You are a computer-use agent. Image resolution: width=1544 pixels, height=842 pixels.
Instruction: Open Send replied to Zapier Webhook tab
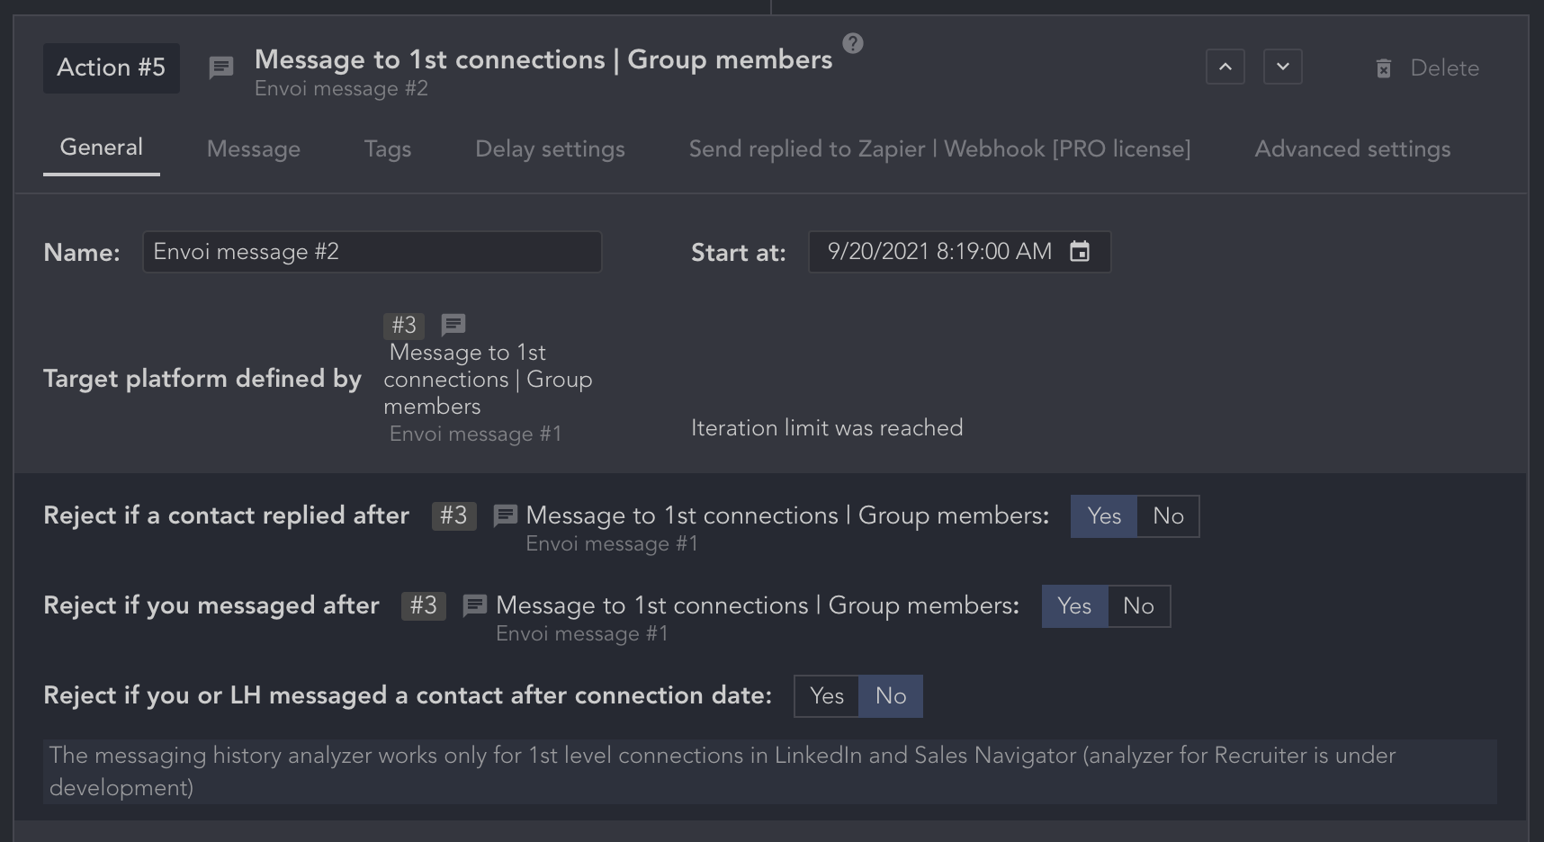pos(939,149)
